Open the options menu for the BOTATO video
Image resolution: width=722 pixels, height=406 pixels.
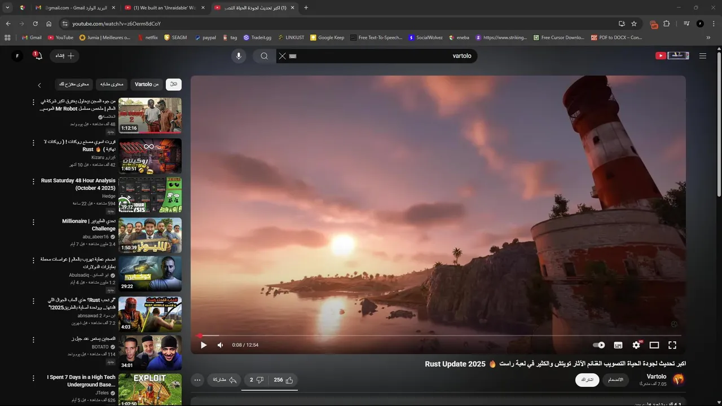pos(33,340)
